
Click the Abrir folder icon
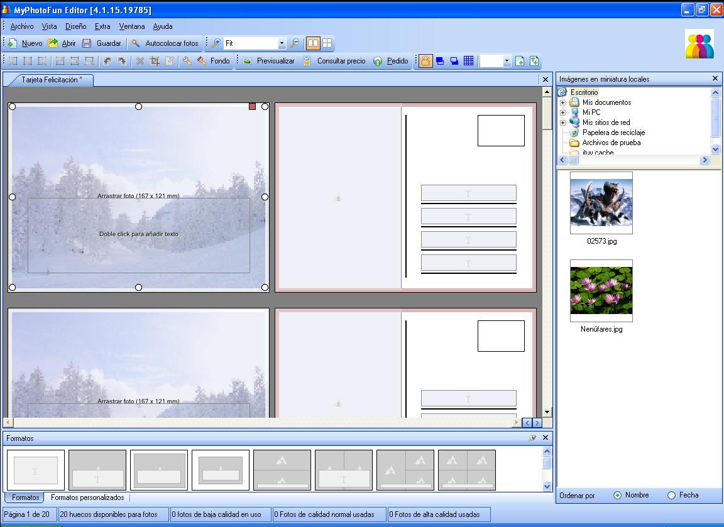pos(53,43)
